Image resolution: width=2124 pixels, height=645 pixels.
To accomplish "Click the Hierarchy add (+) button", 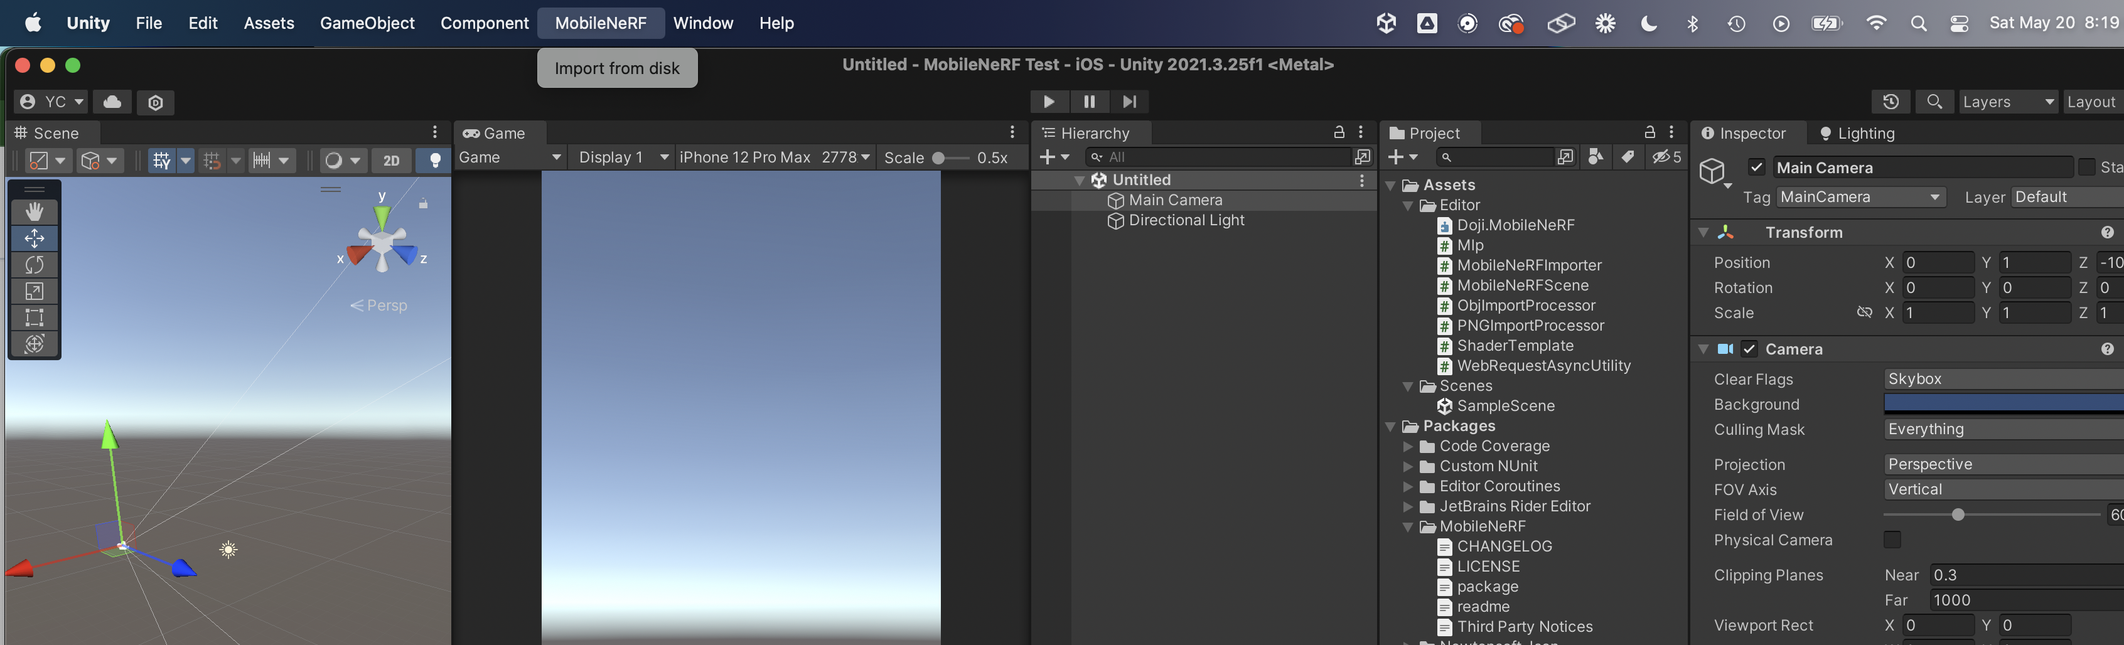I will pos(1054,156).
